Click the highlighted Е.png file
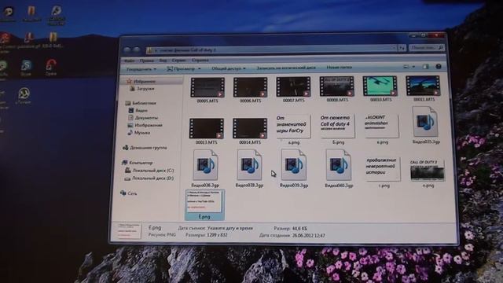 204,204
